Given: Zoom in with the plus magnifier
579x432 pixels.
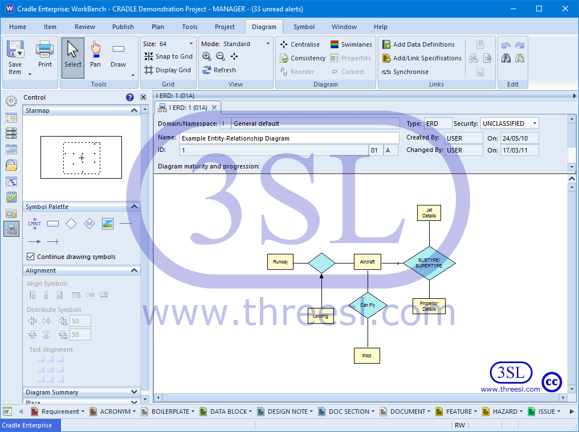Looking at the screenshot, I should tap(207, 56).
